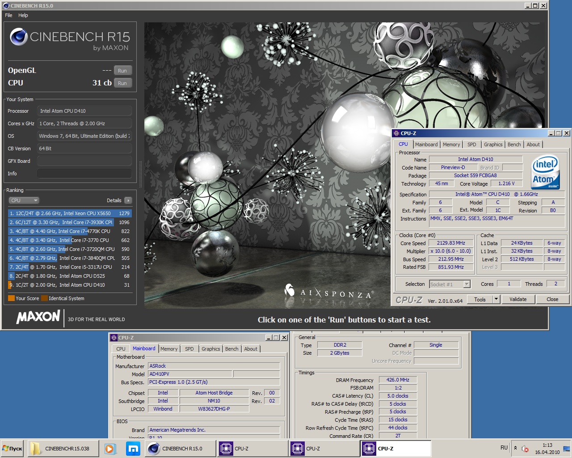Viewport: 572px width, 458px height.
Task: Open the CPU tab in Mainboard CPU-Z window
Action: (121, 349)
